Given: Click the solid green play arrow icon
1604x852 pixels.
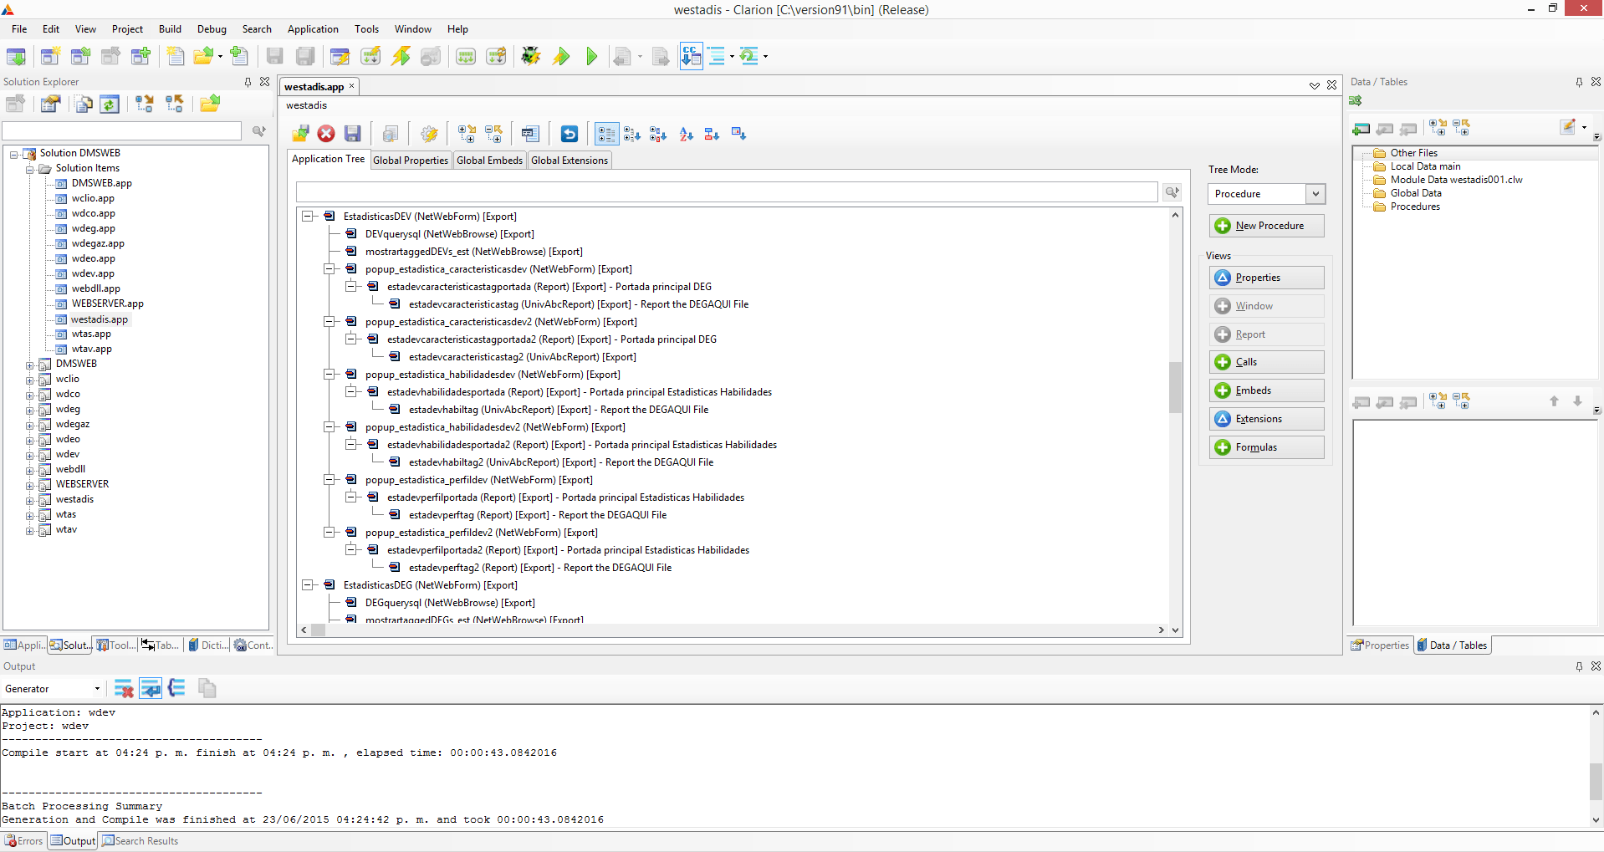Looking at the screenshot, I should click(592, 56).
